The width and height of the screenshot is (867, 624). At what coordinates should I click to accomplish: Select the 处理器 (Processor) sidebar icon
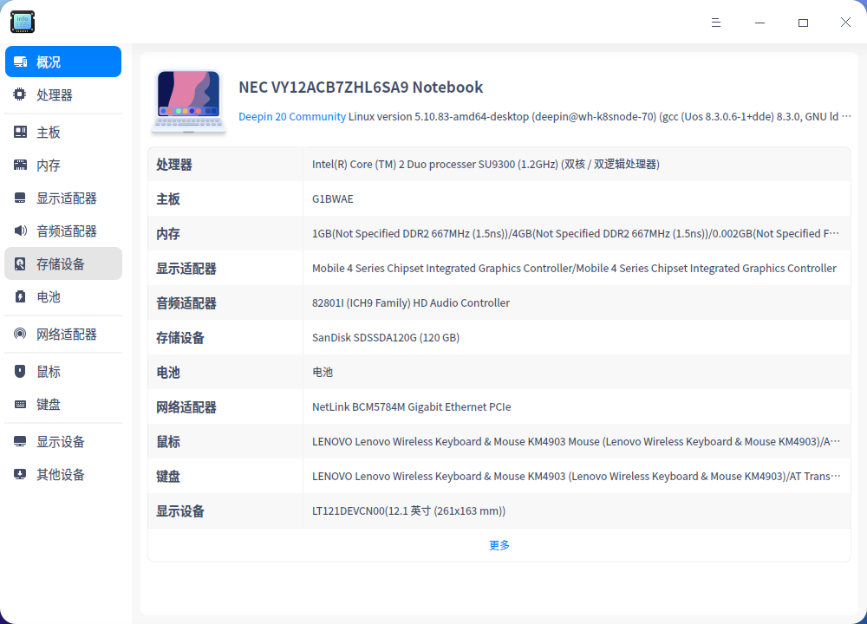[19, 94]
